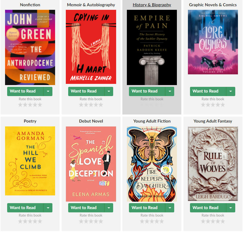The image size is (243, 232).
Task: Add Spanish Love Deception to Want to Read
Action: 86,208
